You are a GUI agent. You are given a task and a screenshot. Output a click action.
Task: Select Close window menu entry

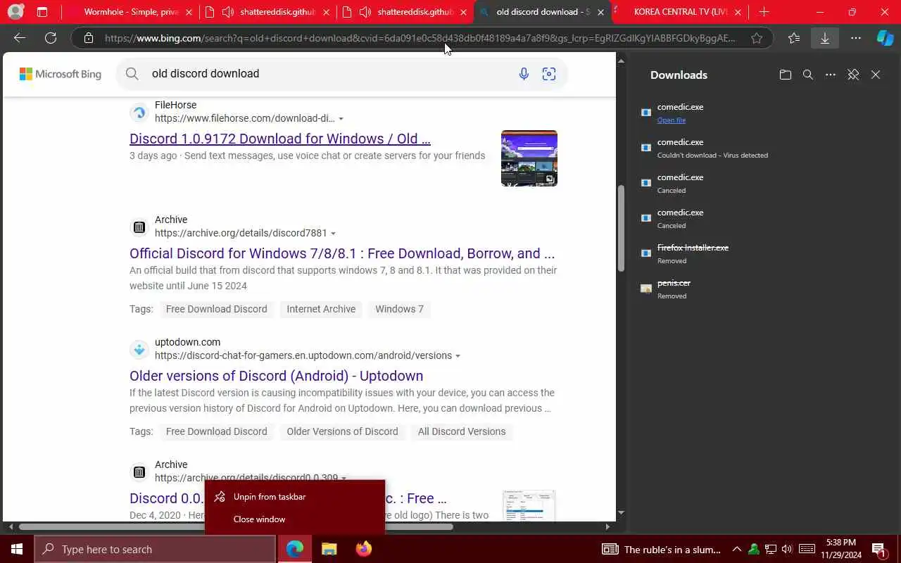[295, 519]
